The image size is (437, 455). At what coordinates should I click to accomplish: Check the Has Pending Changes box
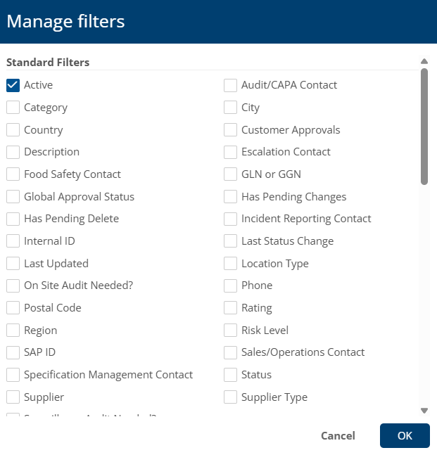[x=230, y=197]
